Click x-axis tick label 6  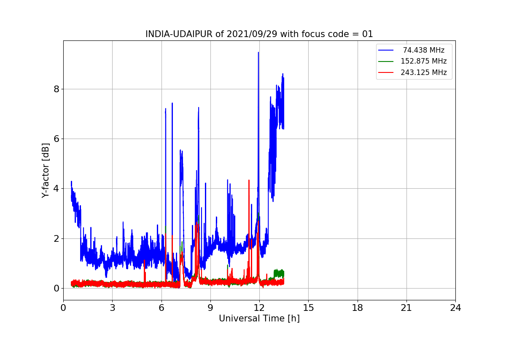pos(161,308)
